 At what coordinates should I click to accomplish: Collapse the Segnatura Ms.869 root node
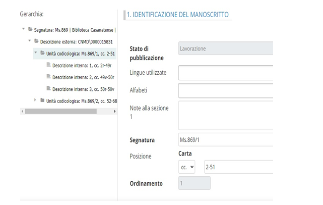[x=24, y=29]
